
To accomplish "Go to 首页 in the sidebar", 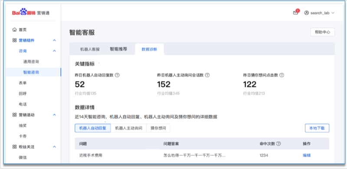I will point(23,30).
